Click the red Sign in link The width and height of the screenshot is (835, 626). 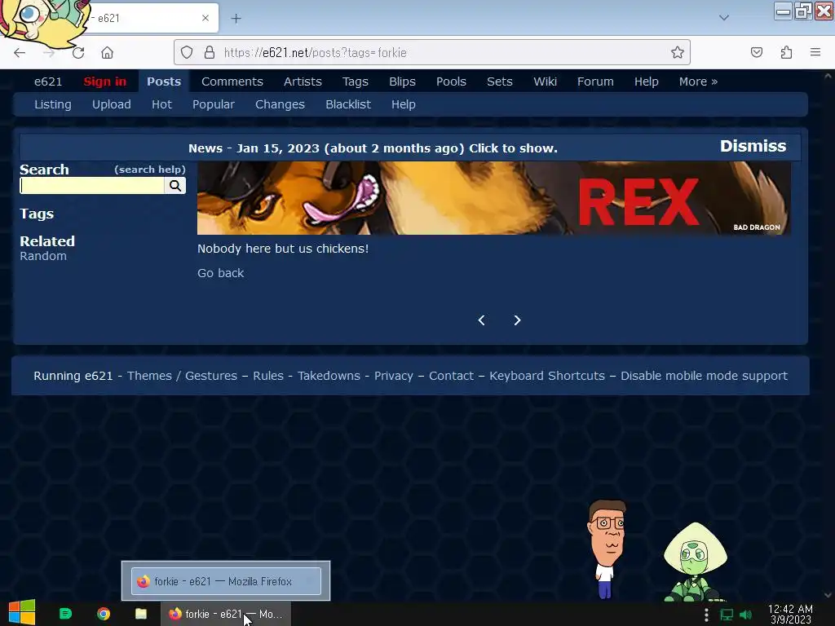tap(105, 82)
